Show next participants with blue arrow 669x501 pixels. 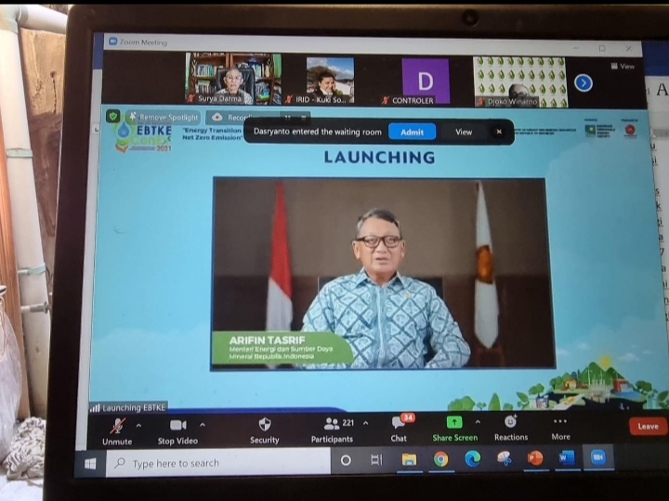click(x=584, y=83)
